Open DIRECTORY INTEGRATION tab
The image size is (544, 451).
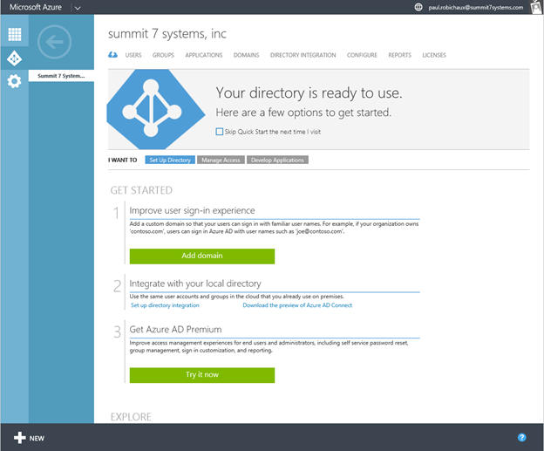pos(303,55)
